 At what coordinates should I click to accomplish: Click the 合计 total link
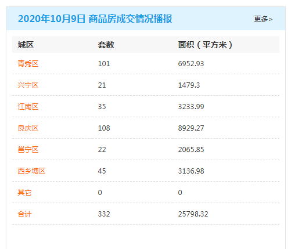(24, 214)
